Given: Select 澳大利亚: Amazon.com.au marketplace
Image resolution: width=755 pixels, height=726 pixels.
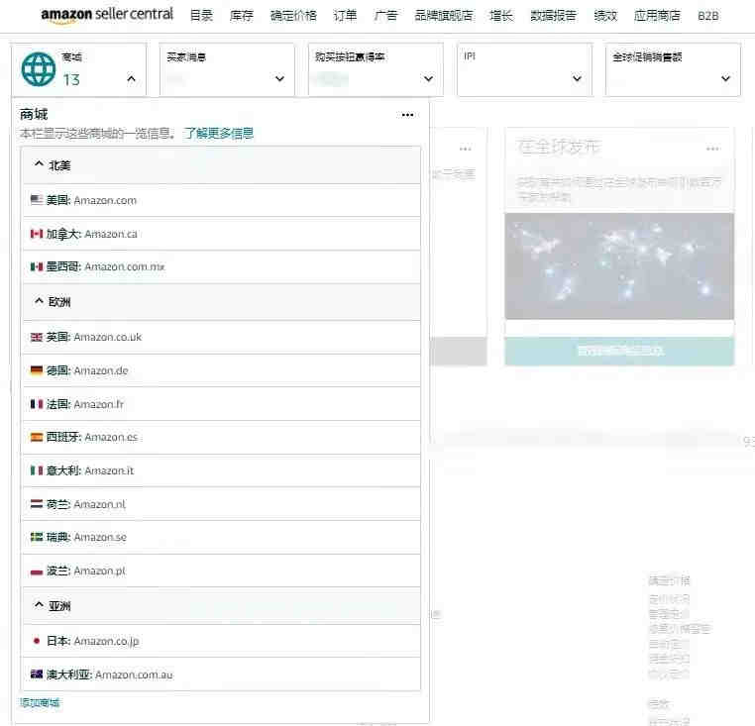Looking at the screenshot, I should [221, 674].
